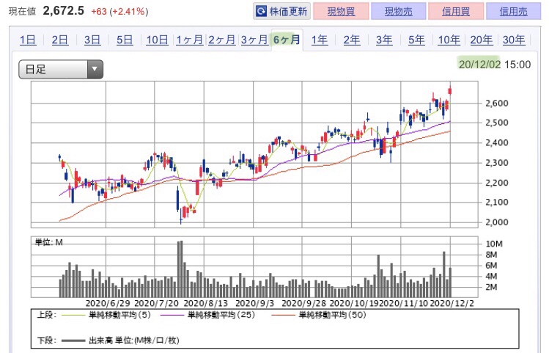Switch to the 5日 period tab
The image size is (549, 353).
(x=125, y=40)
